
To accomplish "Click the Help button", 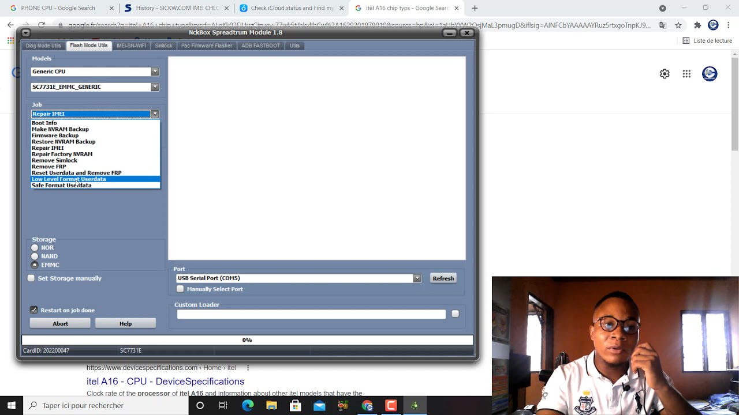I will tap(125, 324).
